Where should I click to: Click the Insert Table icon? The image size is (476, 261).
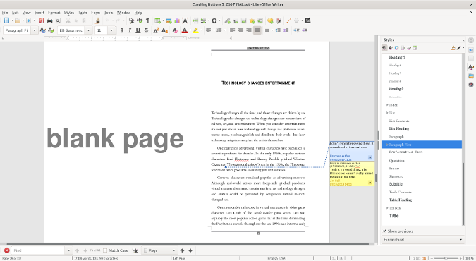point(157,20)
